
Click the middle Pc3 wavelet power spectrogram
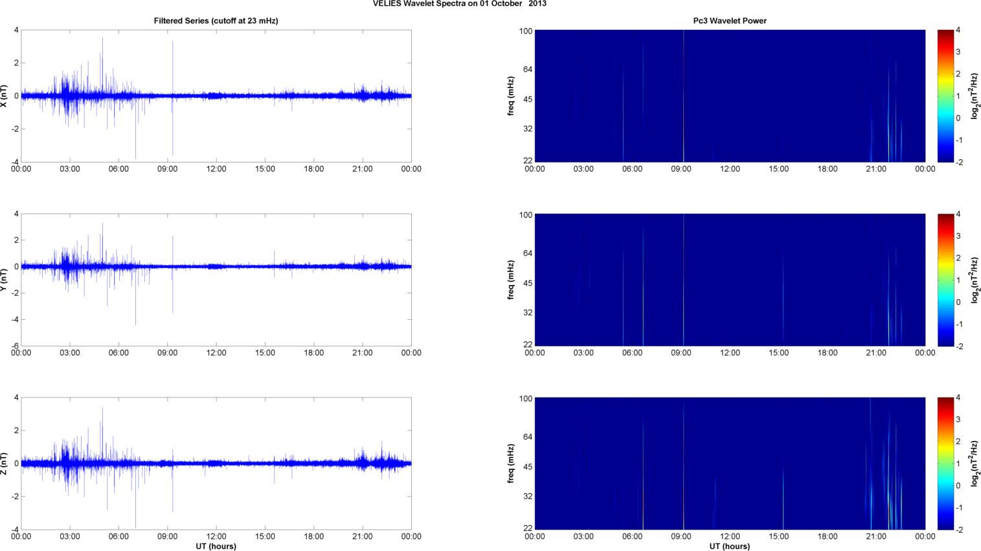[x=730, y=280]
